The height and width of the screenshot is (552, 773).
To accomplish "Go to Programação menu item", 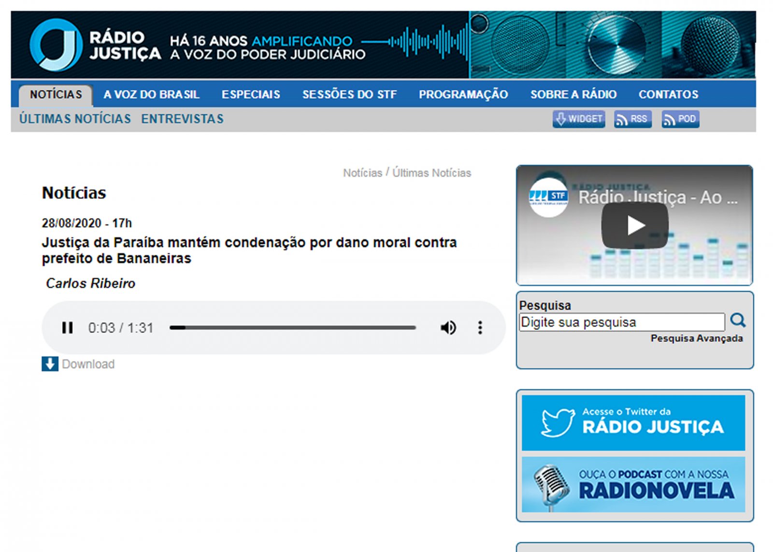I will [463, 95].
